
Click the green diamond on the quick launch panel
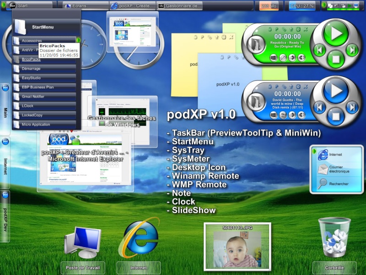click(x=314, y=151)
